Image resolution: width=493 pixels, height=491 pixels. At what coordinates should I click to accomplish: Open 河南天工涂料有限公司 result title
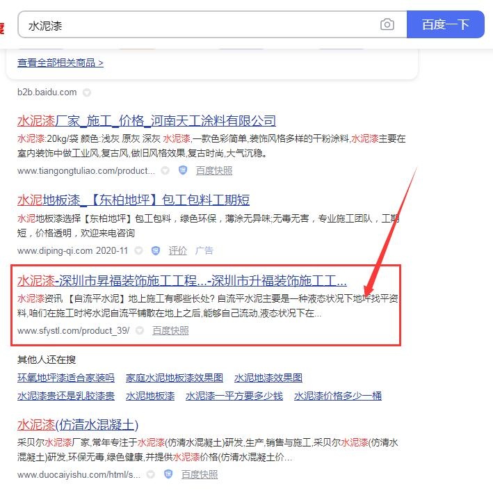pyautogui.click(x=147, y=120)
